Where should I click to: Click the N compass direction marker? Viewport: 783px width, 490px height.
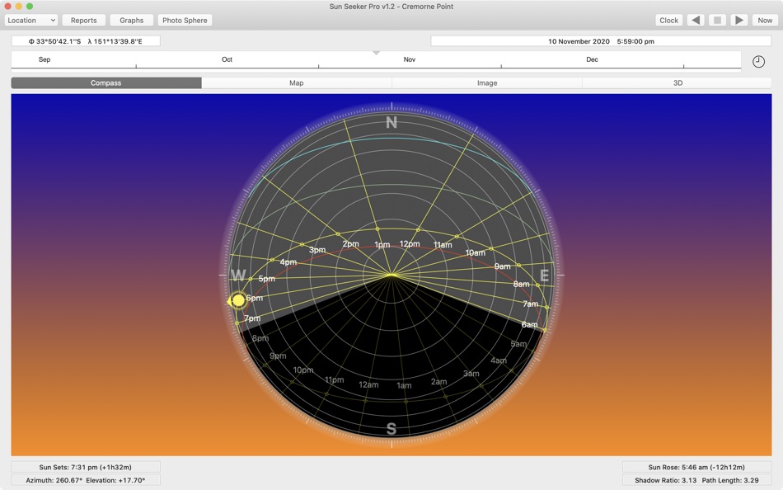[x=390, y=121]
